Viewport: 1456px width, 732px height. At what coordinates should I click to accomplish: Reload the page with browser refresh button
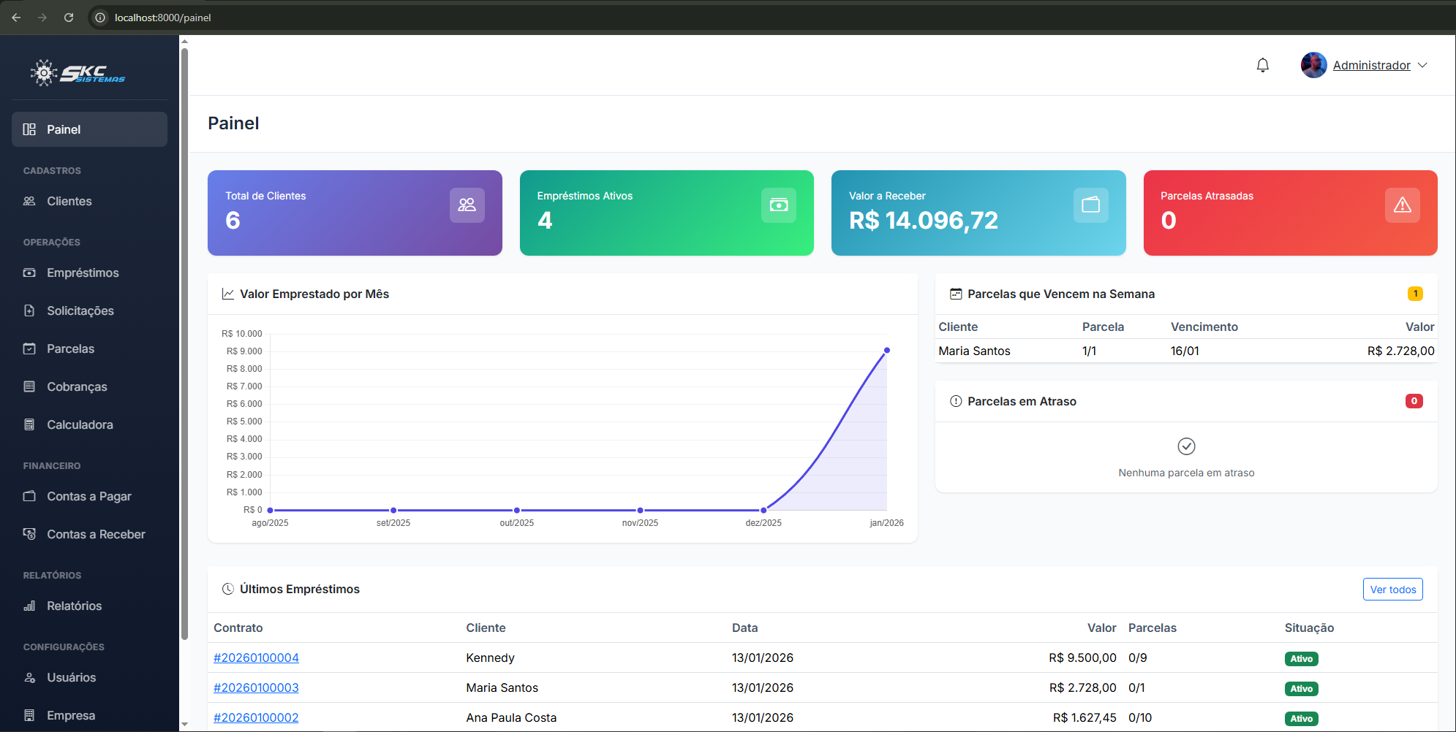point(69,18)
